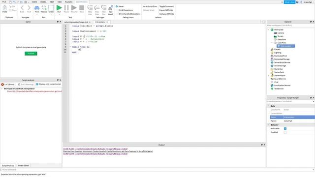The width and height of the screenshot is (315, 177).
Task: Click Expand All Folds action
Action: (166, 10)
